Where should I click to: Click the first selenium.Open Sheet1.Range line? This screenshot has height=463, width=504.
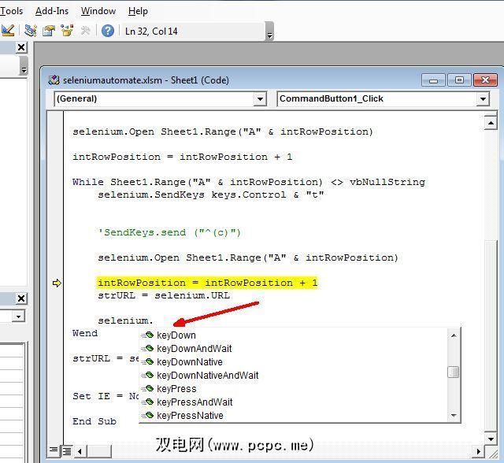pyautogui.click(x=223, y=131)
